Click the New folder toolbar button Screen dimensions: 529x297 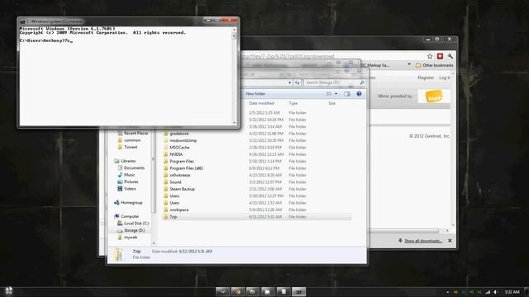(255, 94)
